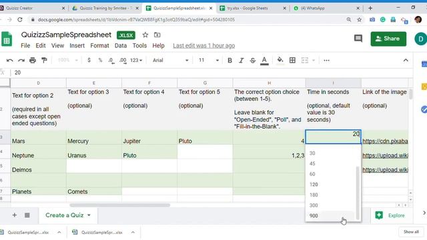Viewport: 427px width, 240px height.
Task: Select 60 from time dropdown list
Action: [x=331, y=174]
